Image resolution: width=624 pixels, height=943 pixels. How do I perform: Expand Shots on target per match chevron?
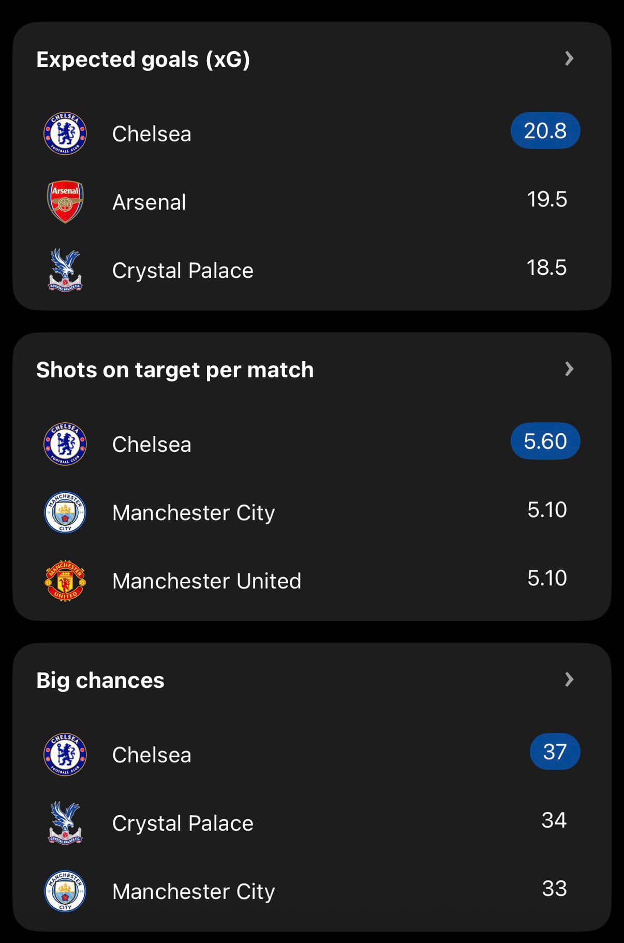pyautogui.click(x=569, y=369)
